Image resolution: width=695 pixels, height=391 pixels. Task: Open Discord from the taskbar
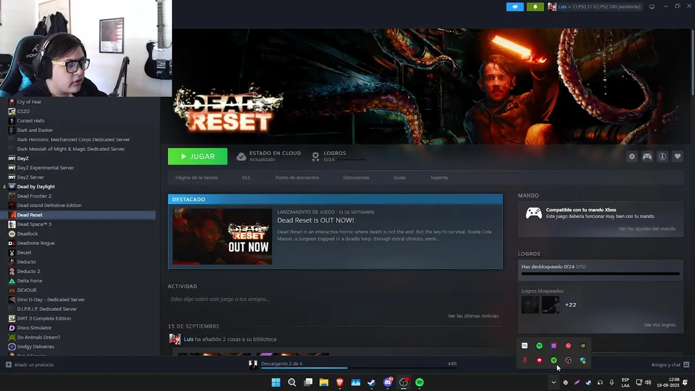click(388, 382)
